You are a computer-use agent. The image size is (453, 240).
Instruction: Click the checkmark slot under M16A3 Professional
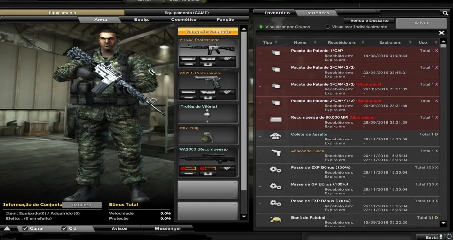(x=227, y=59)
